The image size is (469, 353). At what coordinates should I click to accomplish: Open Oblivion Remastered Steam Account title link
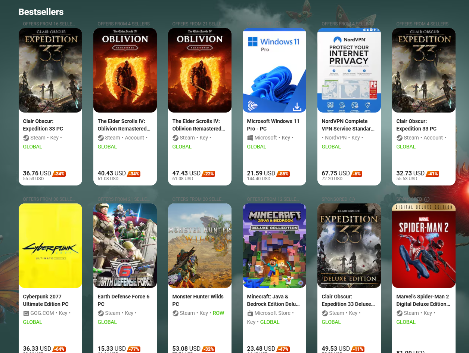click(124, 125)
